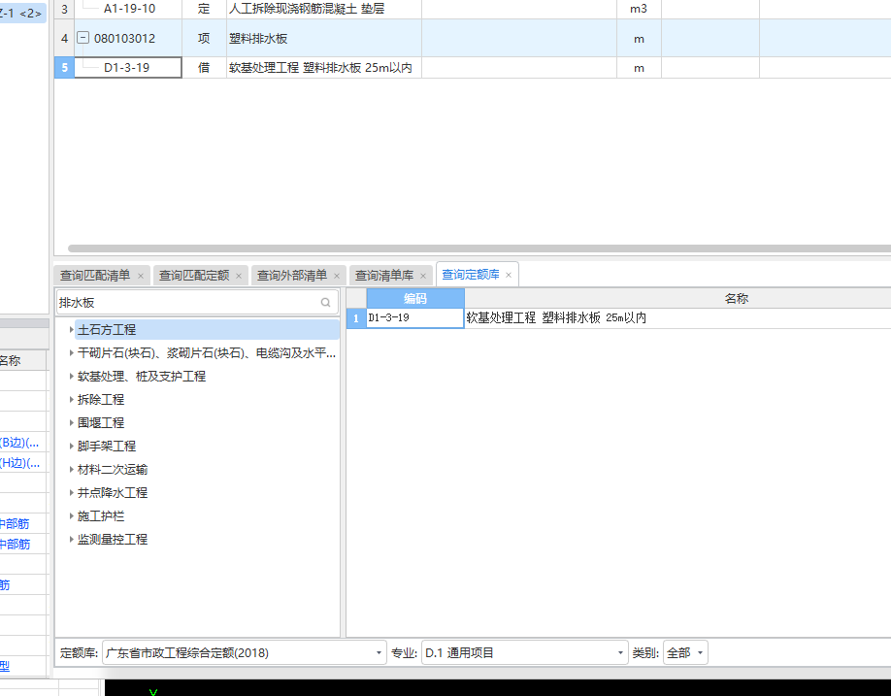The image size is (891, 696).
Task: Select 施工护栏 tree label
Action: [101, 515]
